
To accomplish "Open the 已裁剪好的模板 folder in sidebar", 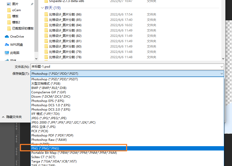I will [20, 28].
